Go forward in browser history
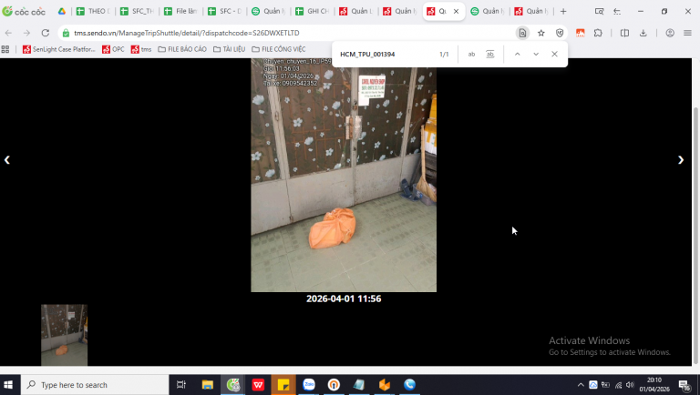700x395 pixels. pyautogui.click(x=26, y=33)
